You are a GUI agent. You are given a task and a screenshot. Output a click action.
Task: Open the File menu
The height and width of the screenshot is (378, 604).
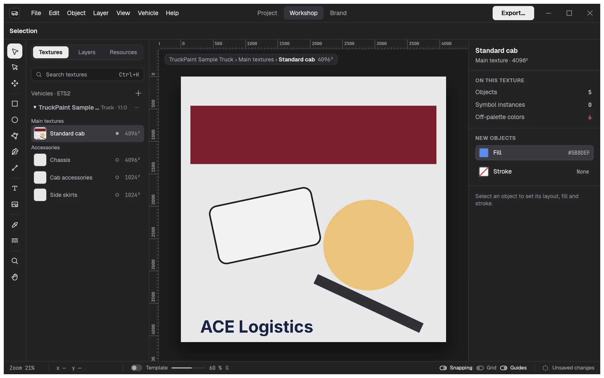(36, 13)
